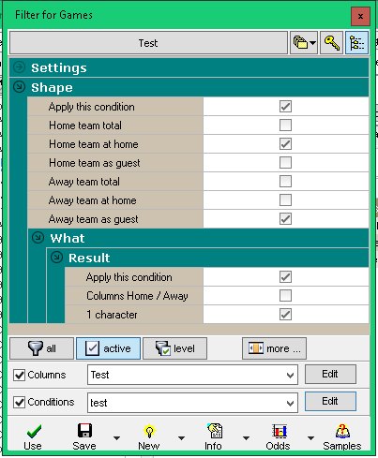The width and height of the screenshot is (378, 458).
Task: Switch to the all filter tab
Action: pos(42,348)
